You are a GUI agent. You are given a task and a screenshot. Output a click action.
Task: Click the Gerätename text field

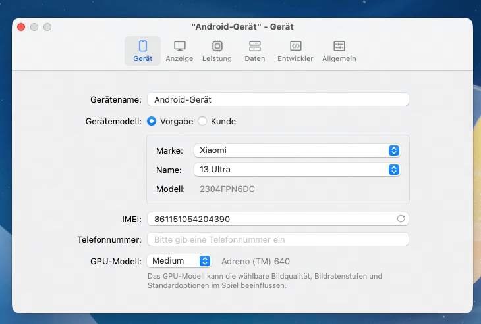(278, 99)
